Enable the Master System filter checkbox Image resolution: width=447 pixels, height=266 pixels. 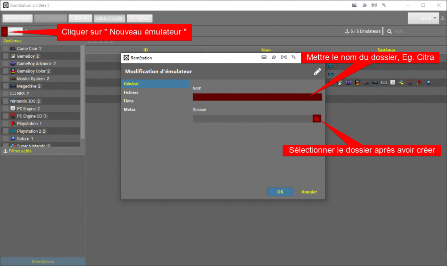tap(6, 78)
